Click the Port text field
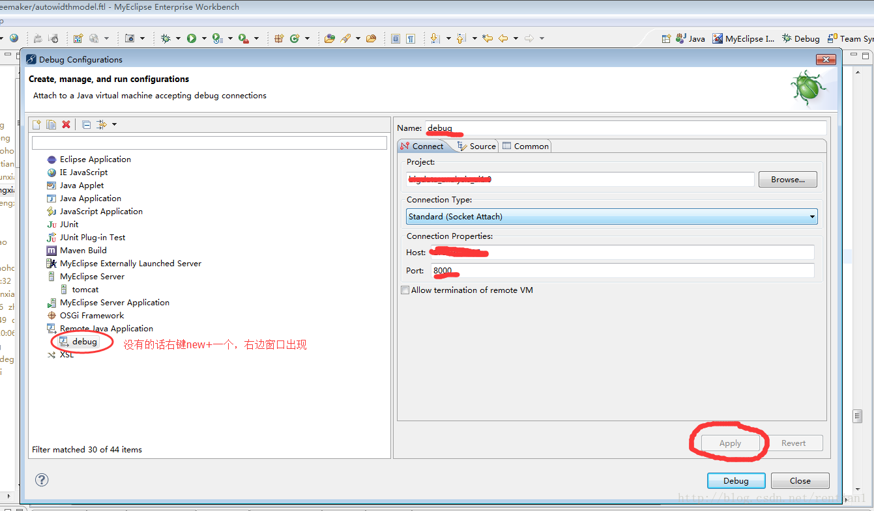The image size is (874, 511). [x=622, y=271]
